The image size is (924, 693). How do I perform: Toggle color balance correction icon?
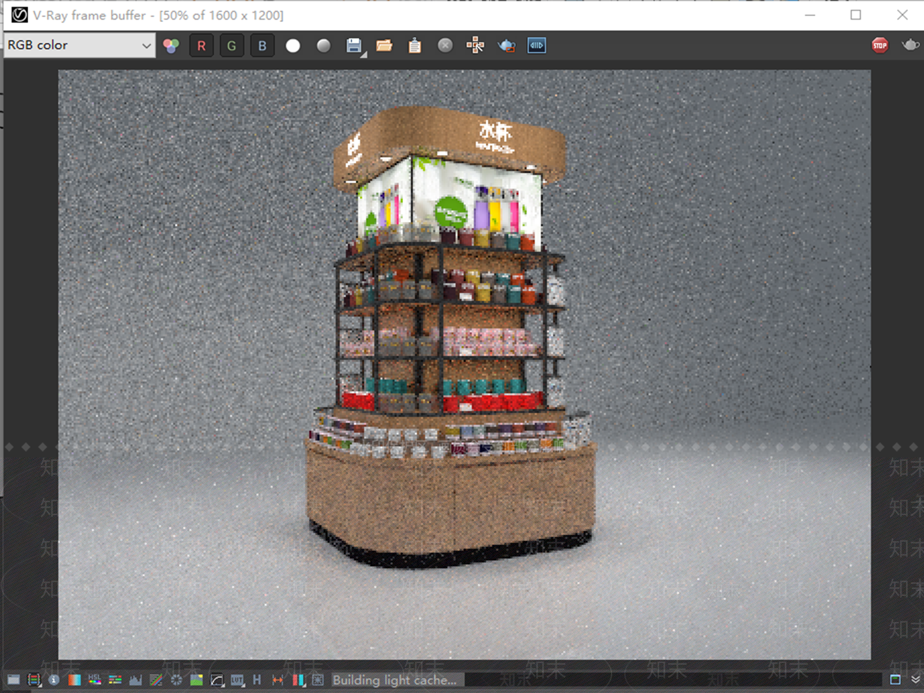pyautogui.click(x=115, y=680)
